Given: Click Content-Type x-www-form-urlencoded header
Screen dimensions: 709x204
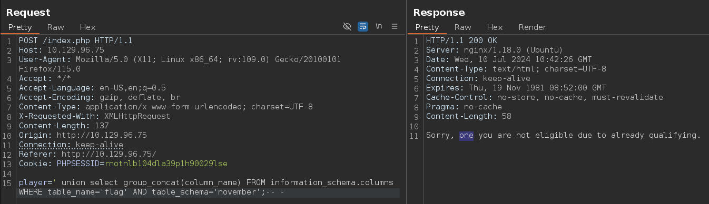Looking at the screenshot, I should coord(166,107).
